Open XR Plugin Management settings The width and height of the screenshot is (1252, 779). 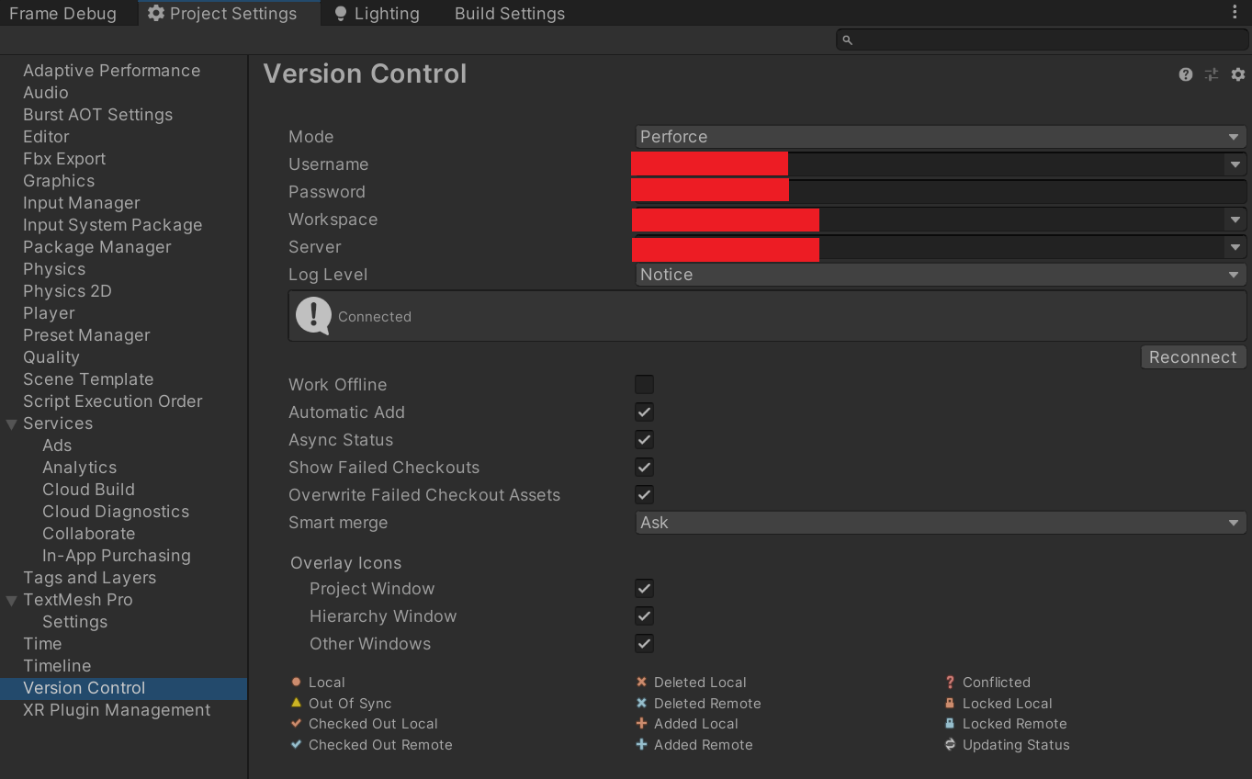pyautogui.click(x=117, y=710)
